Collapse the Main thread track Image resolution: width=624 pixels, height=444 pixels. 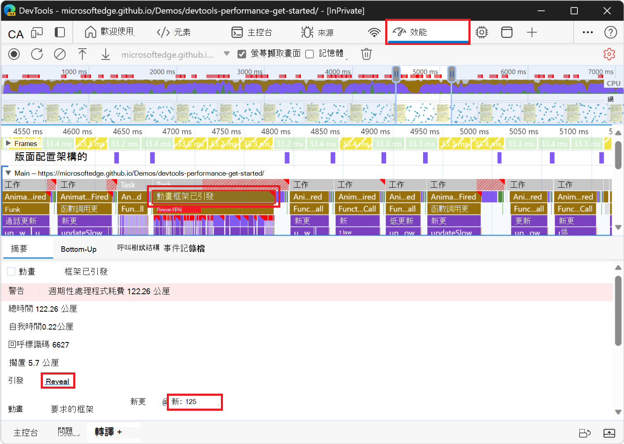tap(8, 173)
